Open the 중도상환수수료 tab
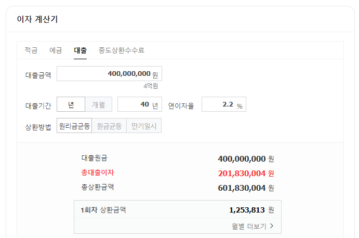The height and width of the screenshot is (238, 359). click(122, 50)
